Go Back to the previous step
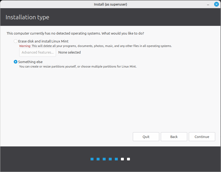 click(174, 137)
